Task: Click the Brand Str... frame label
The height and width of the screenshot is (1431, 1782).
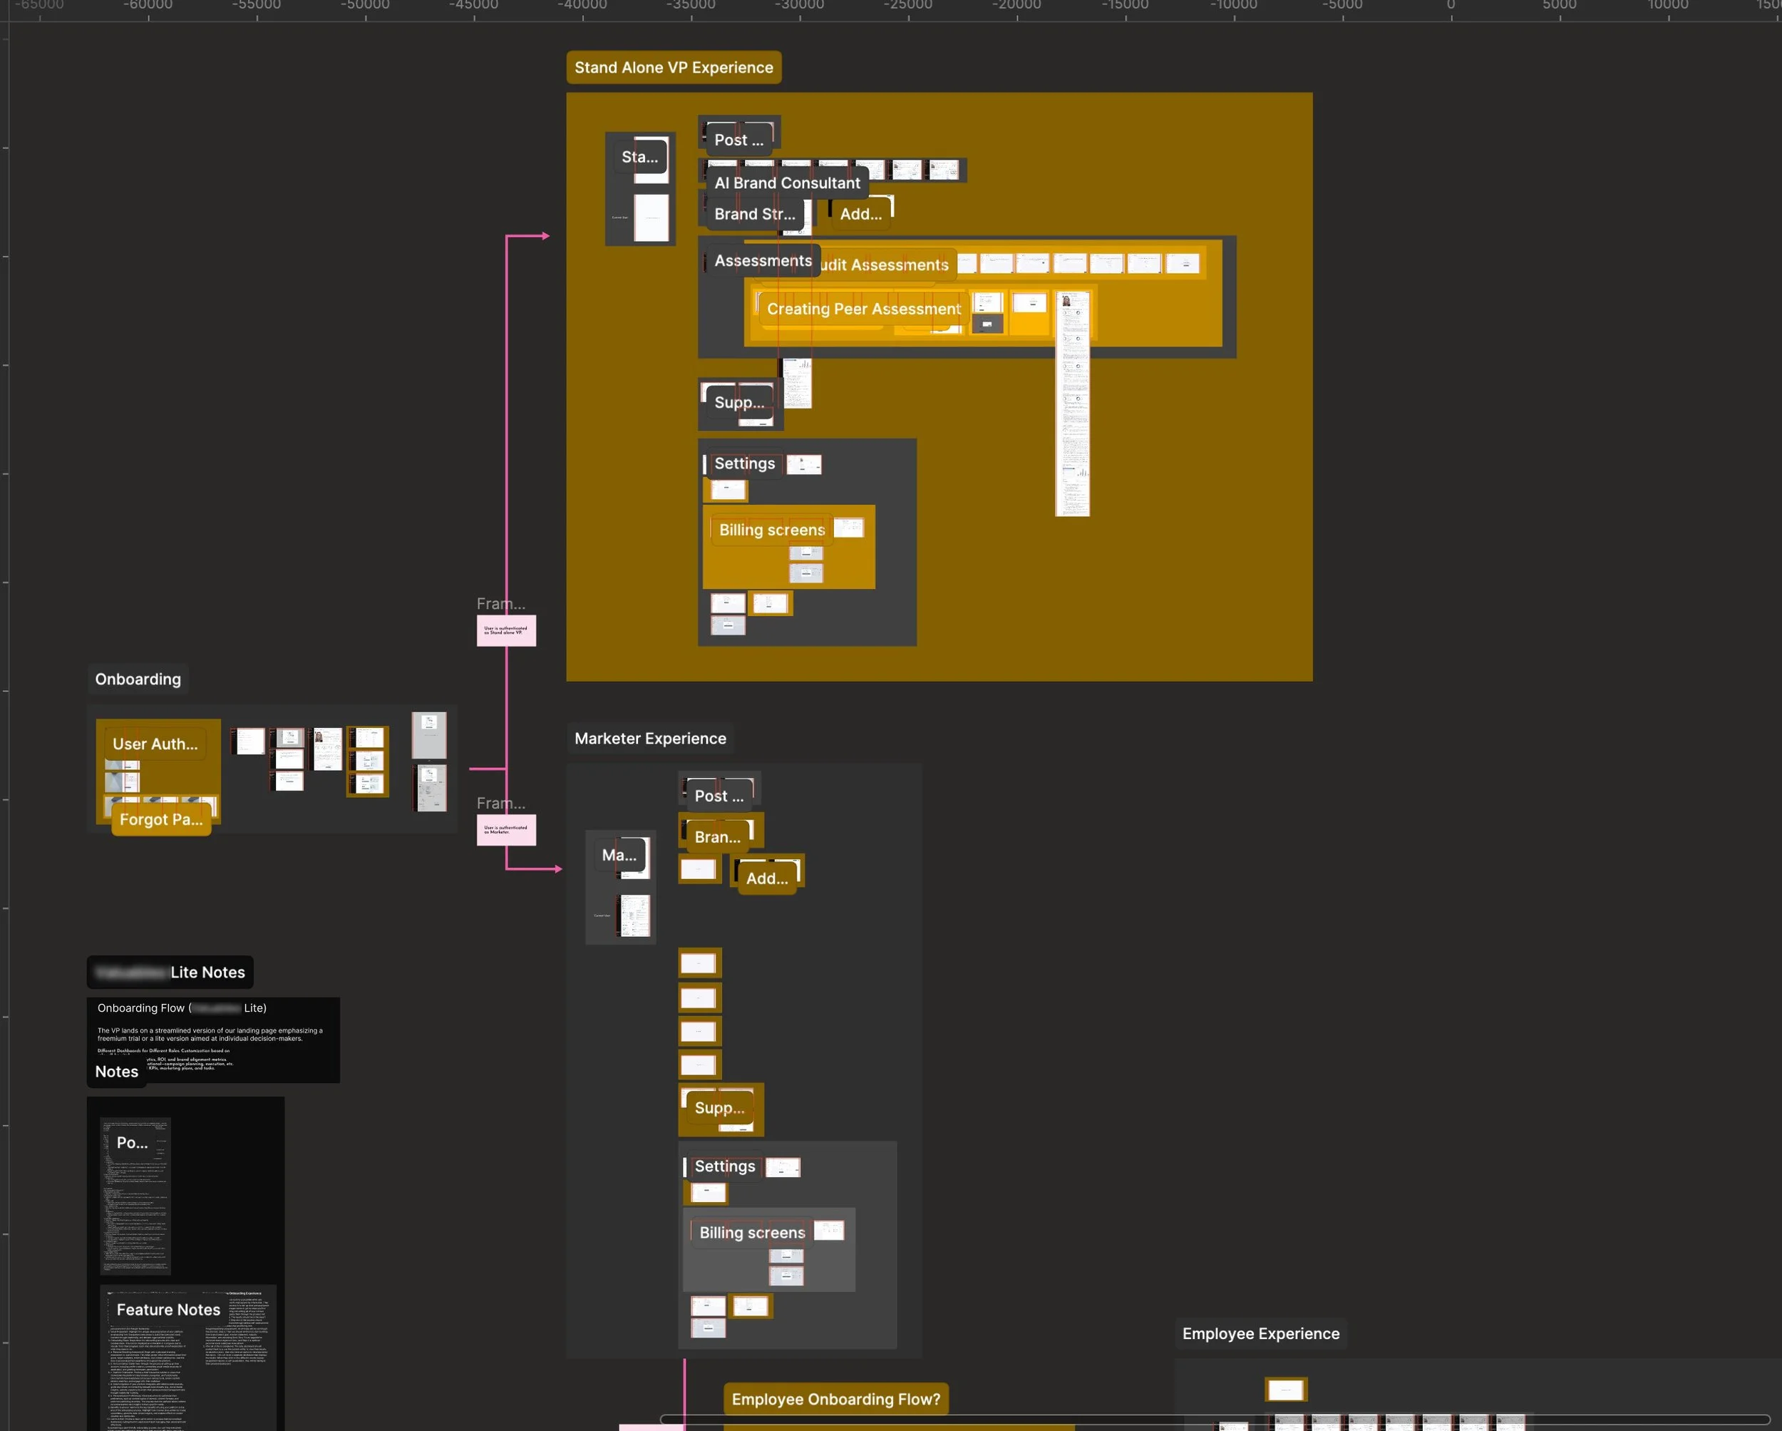Action: (x=754, y=214)
